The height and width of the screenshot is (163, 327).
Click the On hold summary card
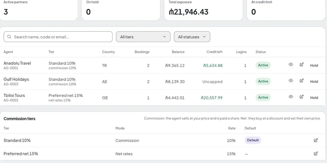point(121,10)
